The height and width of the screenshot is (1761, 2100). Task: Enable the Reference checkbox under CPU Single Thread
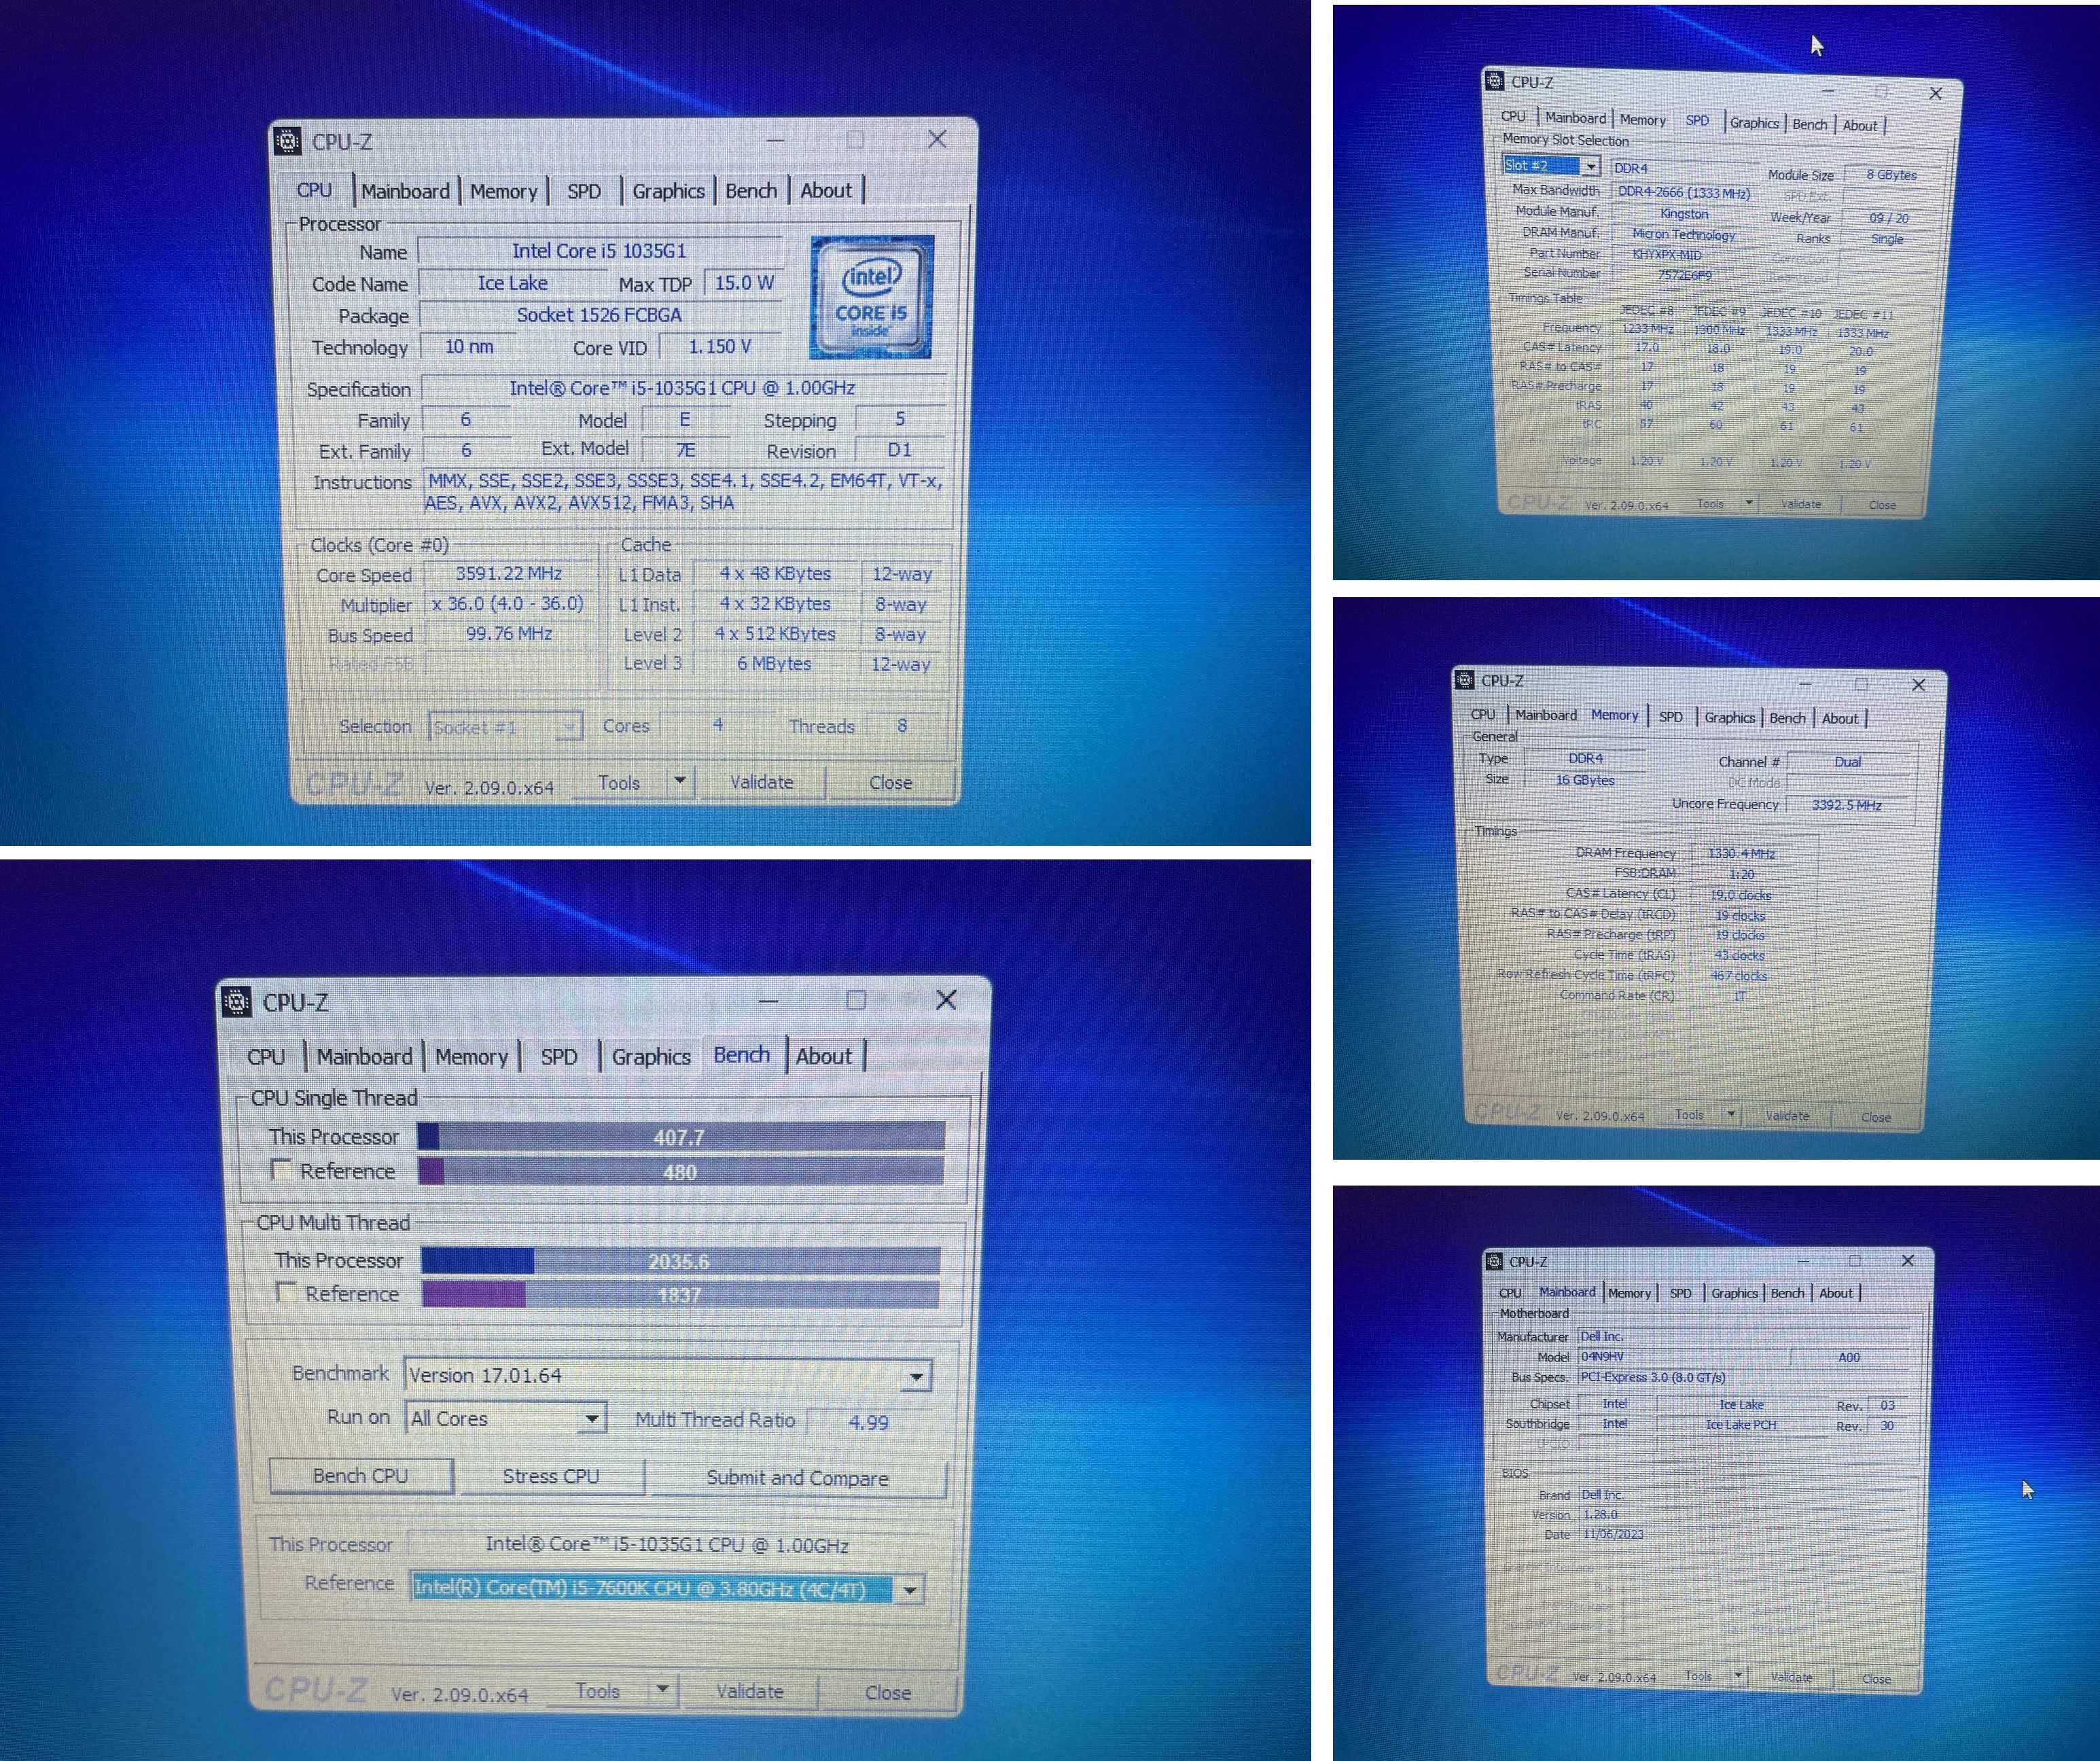(x=282, y=1169)
